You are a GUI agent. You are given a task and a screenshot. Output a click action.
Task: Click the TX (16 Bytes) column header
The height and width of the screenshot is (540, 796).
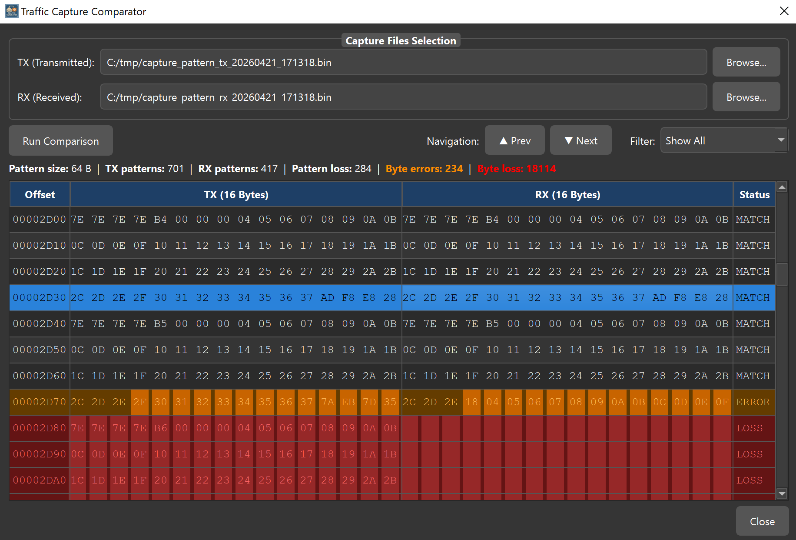click(x=236, y=194)
